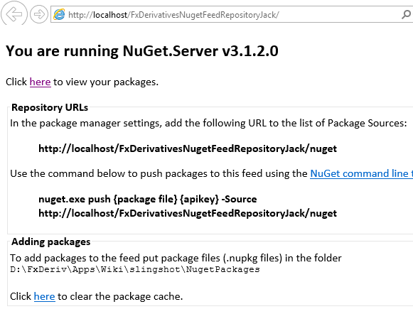Go back with the browser Back arrow
The height and width of the screenshot is (309, 413).
(x=14, y=13)
